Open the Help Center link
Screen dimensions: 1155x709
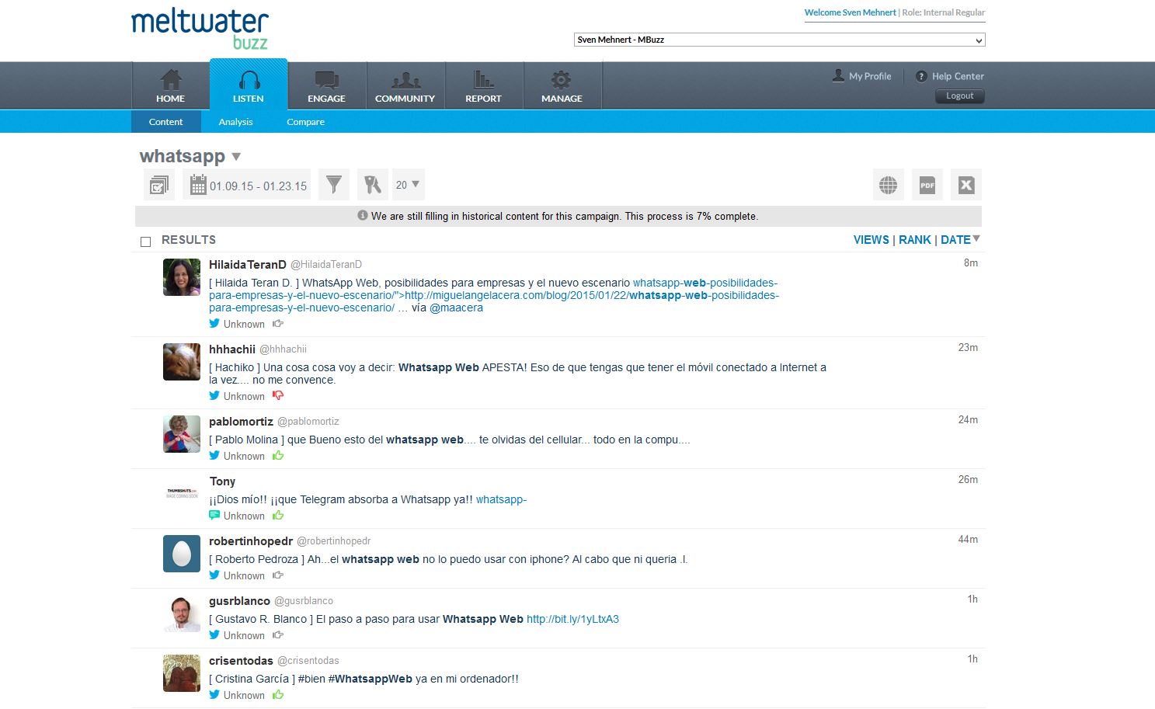(x=957, y=76)
